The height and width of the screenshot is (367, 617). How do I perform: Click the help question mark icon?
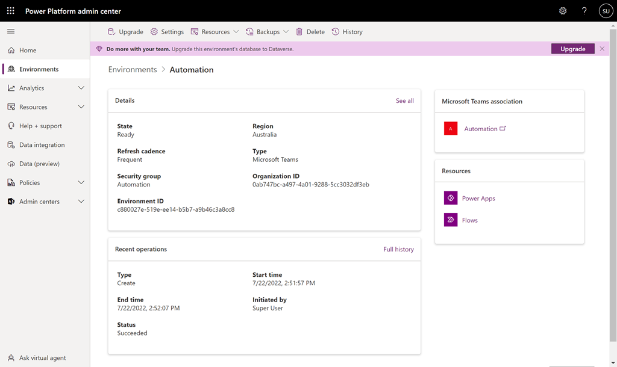[x=584, y=11]
